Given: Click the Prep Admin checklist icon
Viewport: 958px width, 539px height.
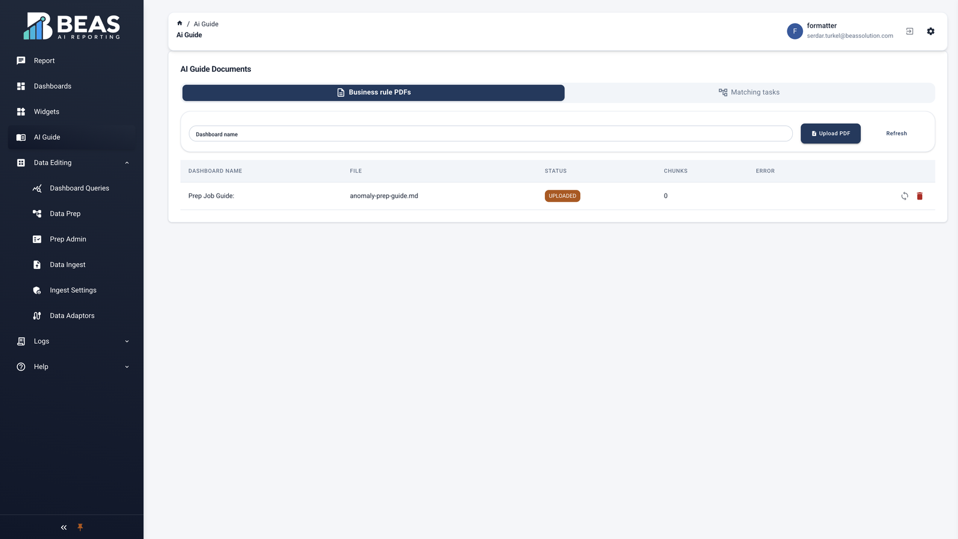Looking at the screenshot, I should click(x=37, y=239).
